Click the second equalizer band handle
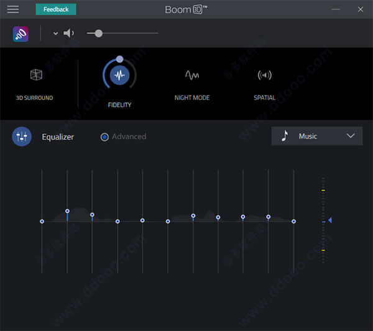The width and height of the screenshot is (373, 331). pos(67,211)
